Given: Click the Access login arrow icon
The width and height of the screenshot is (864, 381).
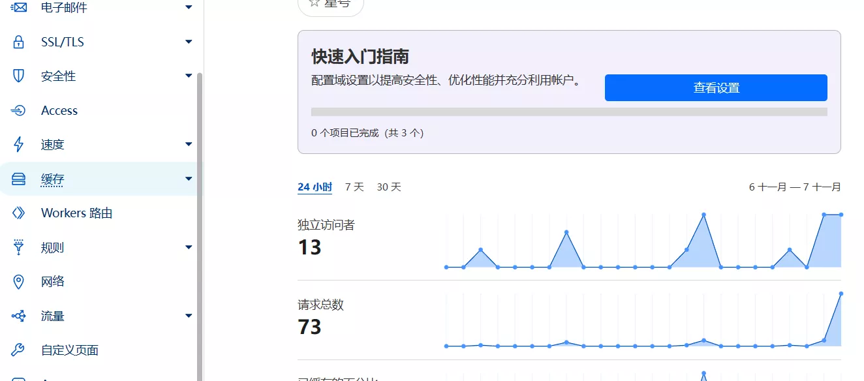Looking at the screenshot, I should 18,111.
